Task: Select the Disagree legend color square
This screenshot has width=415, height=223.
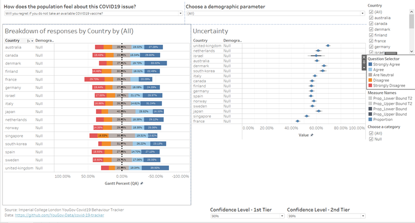Action: click(370, 80)
